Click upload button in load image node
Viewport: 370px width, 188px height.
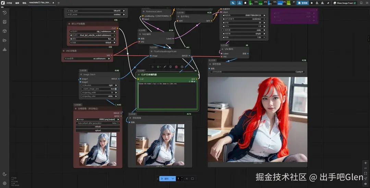pyautogui.click(x=98, y=130)
